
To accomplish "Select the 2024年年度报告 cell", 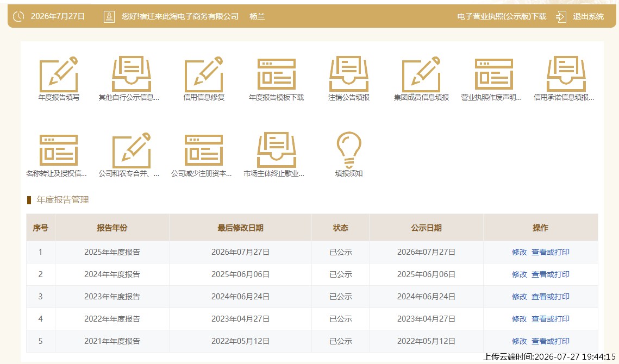I will [x=112, y=274].
